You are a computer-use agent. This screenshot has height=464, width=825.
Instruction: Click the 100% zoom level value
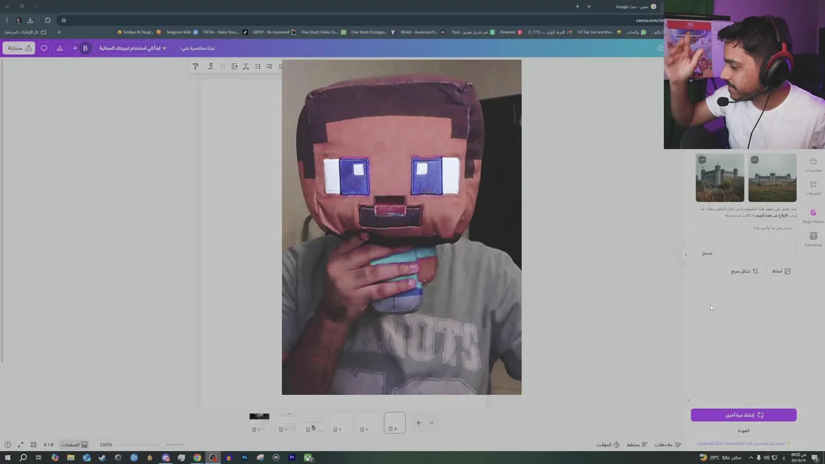pos(106,445)
